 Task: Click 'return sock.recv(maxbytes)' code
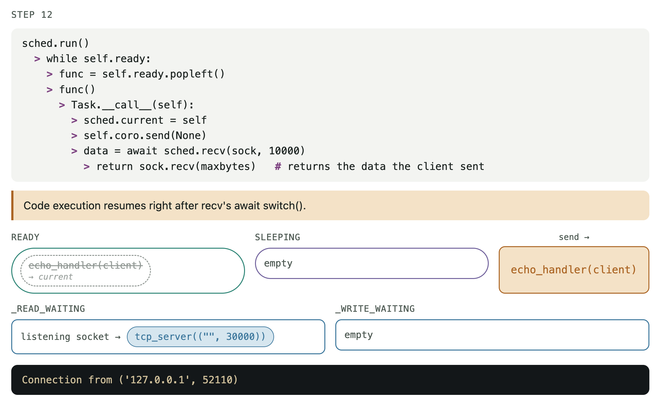(x=176, y=167)
